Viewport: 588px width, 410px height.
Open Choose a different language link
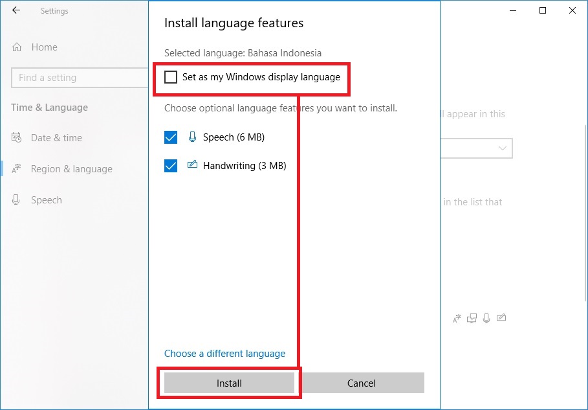(x=224, y=354)
